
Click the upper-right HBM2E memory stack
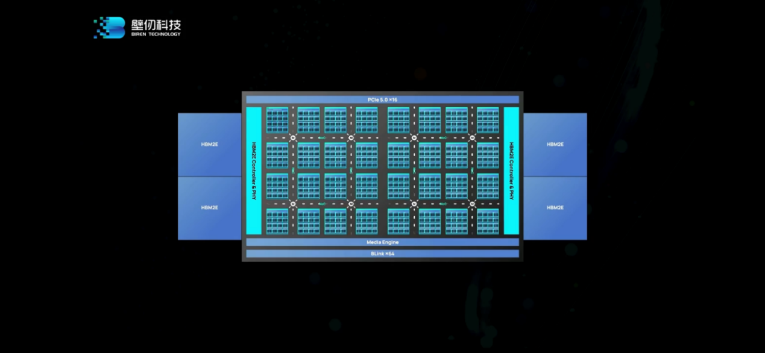click(555, 145)
